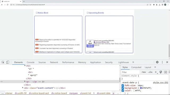Screen dimensions: 170x95
Task: Bookmark this page with the star icon
Action: pos(150,5)
